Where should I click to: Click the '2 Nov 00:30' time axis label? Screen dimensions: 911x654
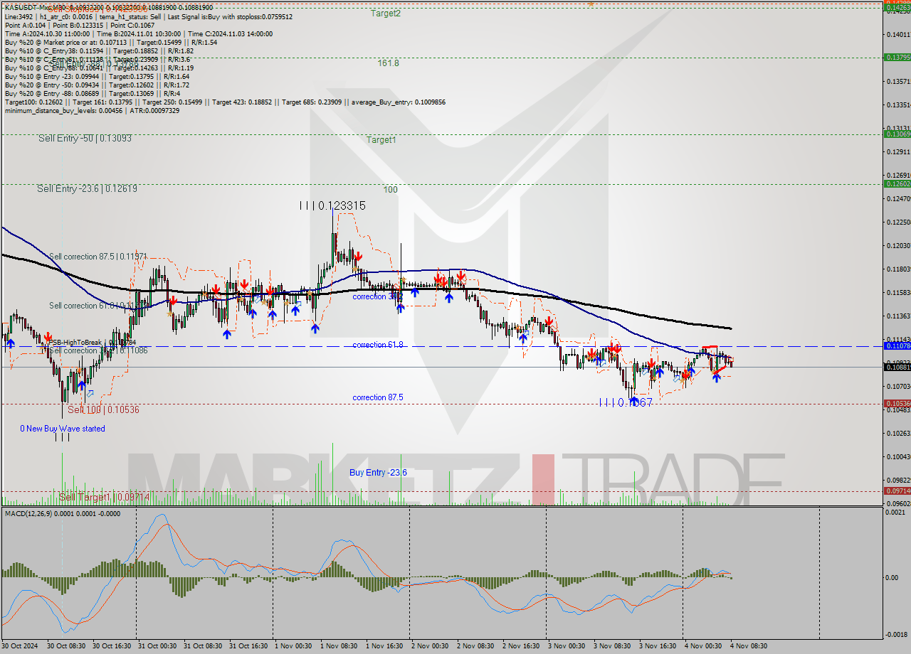(x=428, y=646)
